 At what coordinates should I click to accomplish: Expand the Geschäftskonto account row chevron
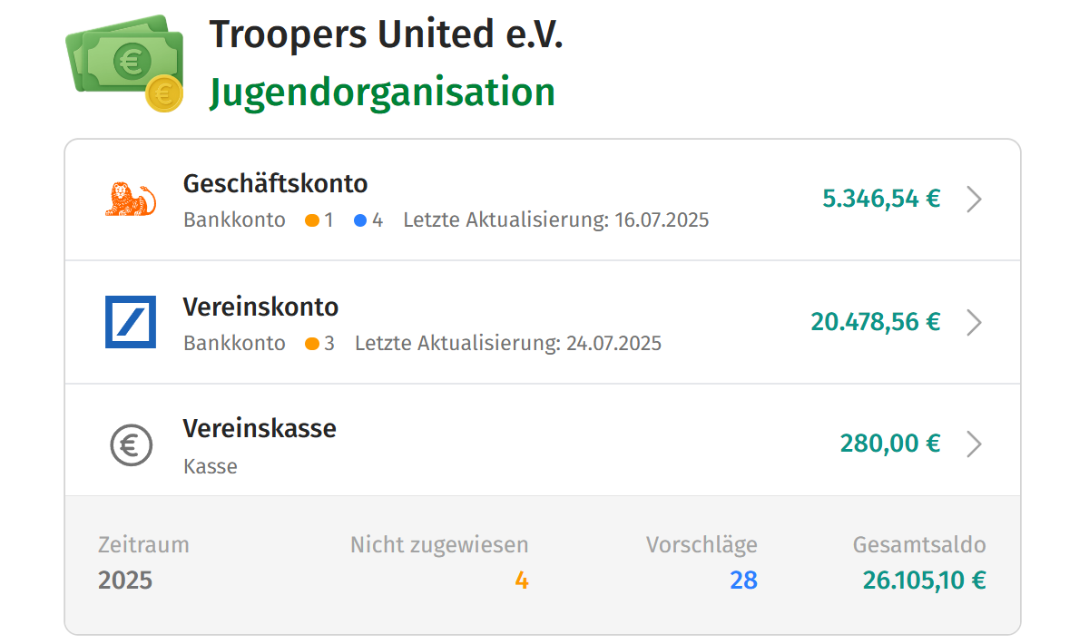pyautogui.click(x=974, y=200)
